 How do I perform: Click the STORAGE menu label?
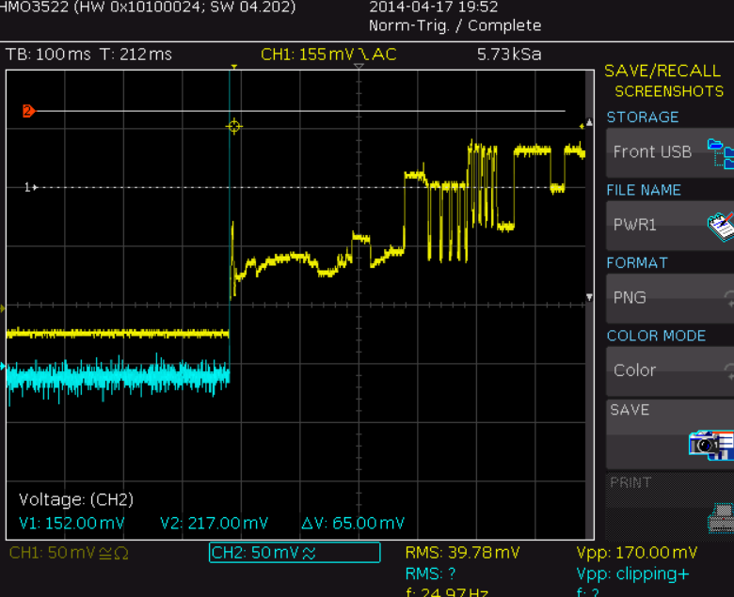[x=643, y=117]
